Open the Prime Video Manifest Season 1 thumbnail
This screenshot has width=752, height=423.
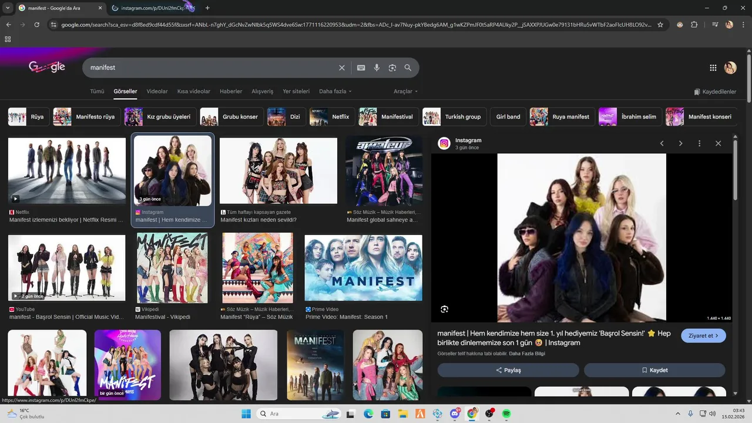363,268
